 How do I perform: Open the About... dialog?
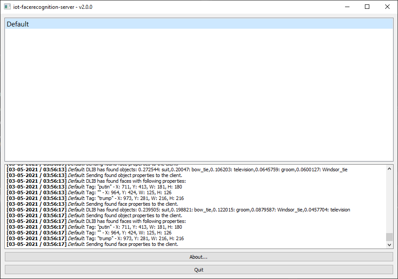tap(199, 257)
